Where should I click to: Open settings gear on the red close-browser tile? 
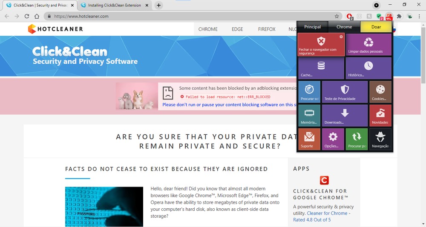341,37
